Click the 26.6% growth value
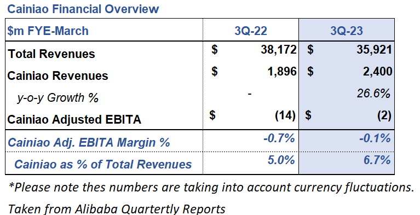 [x=373, y=94]
